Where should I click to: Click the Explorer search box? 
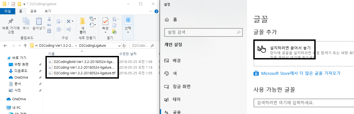pos(143,45)
